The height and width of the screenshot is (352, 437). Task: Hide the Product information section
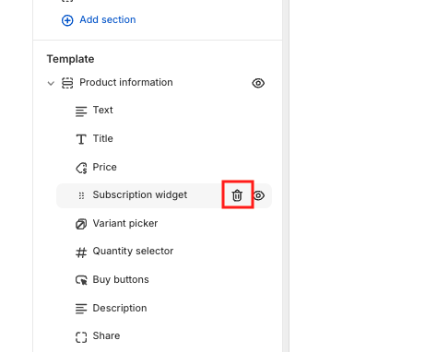coord(258,83)
